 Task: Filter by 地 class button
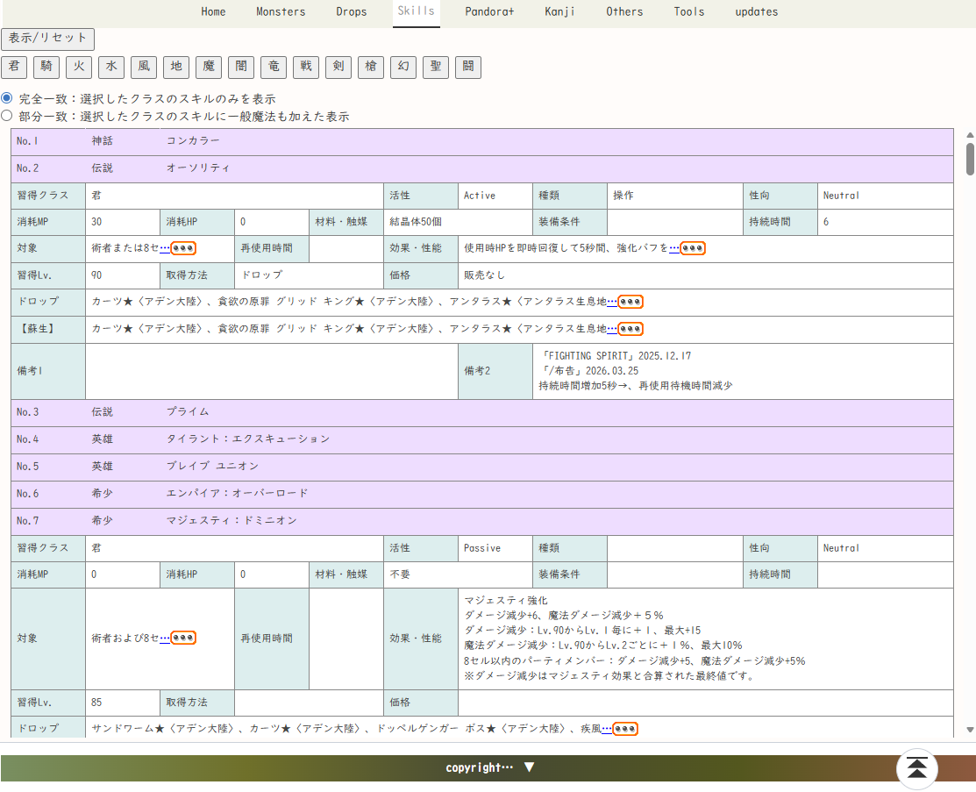tap(176, 68)
